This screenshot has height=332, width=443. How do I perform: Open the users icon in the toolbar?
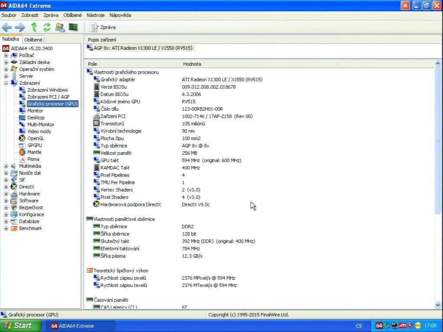click(x=60, y=27)
